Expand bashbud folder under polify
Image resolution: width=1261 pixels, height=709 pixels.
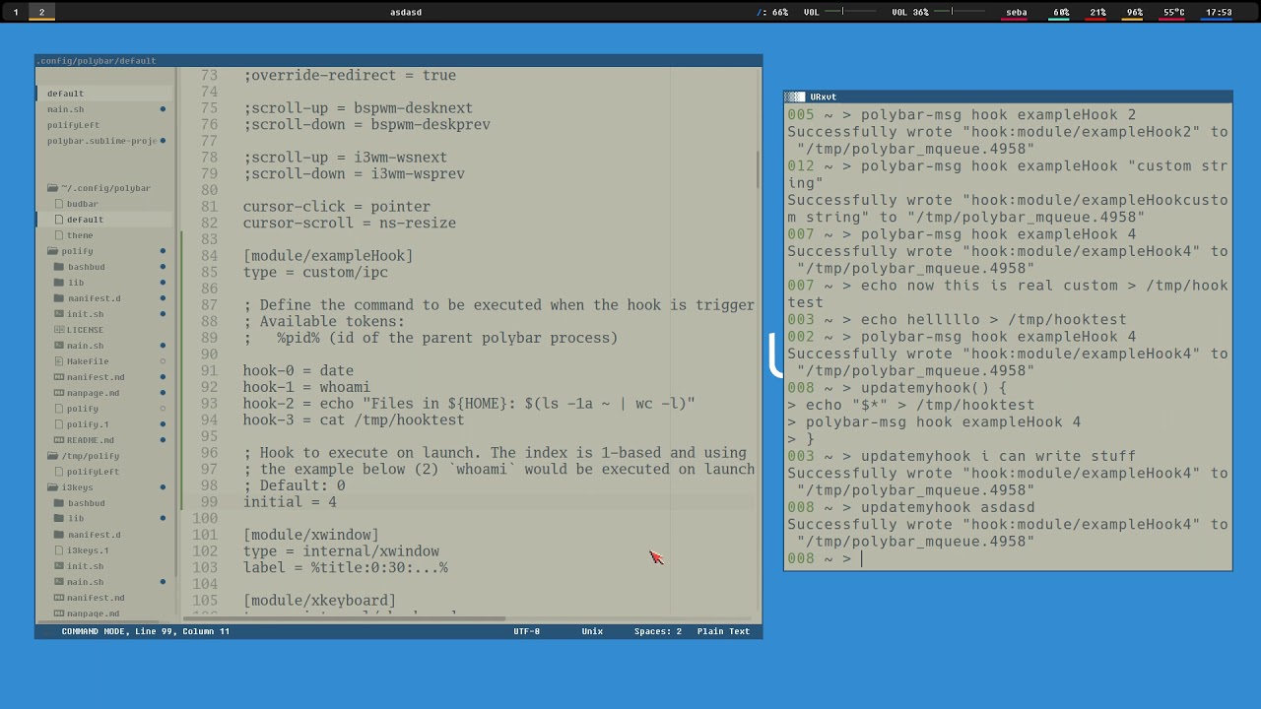pos(86,267)
